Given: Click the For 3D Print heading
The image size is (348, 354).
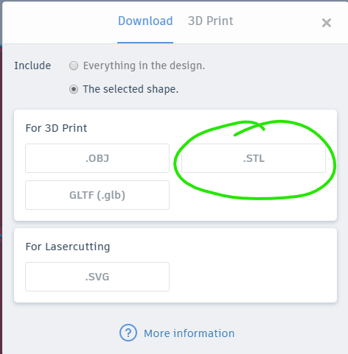Looking at the screenshot, I should (x=56, y=128).
